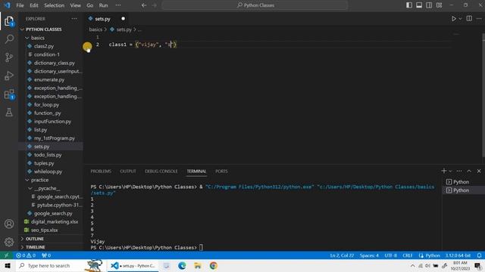Expand the OUTLINE section
Screen dimensions: 485x272
click(x=35, y=239)
